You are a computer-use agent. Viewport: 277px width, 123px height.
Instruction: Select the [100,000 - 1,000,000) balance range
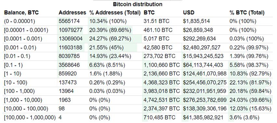pyautogui.click(x=30, y=117)
